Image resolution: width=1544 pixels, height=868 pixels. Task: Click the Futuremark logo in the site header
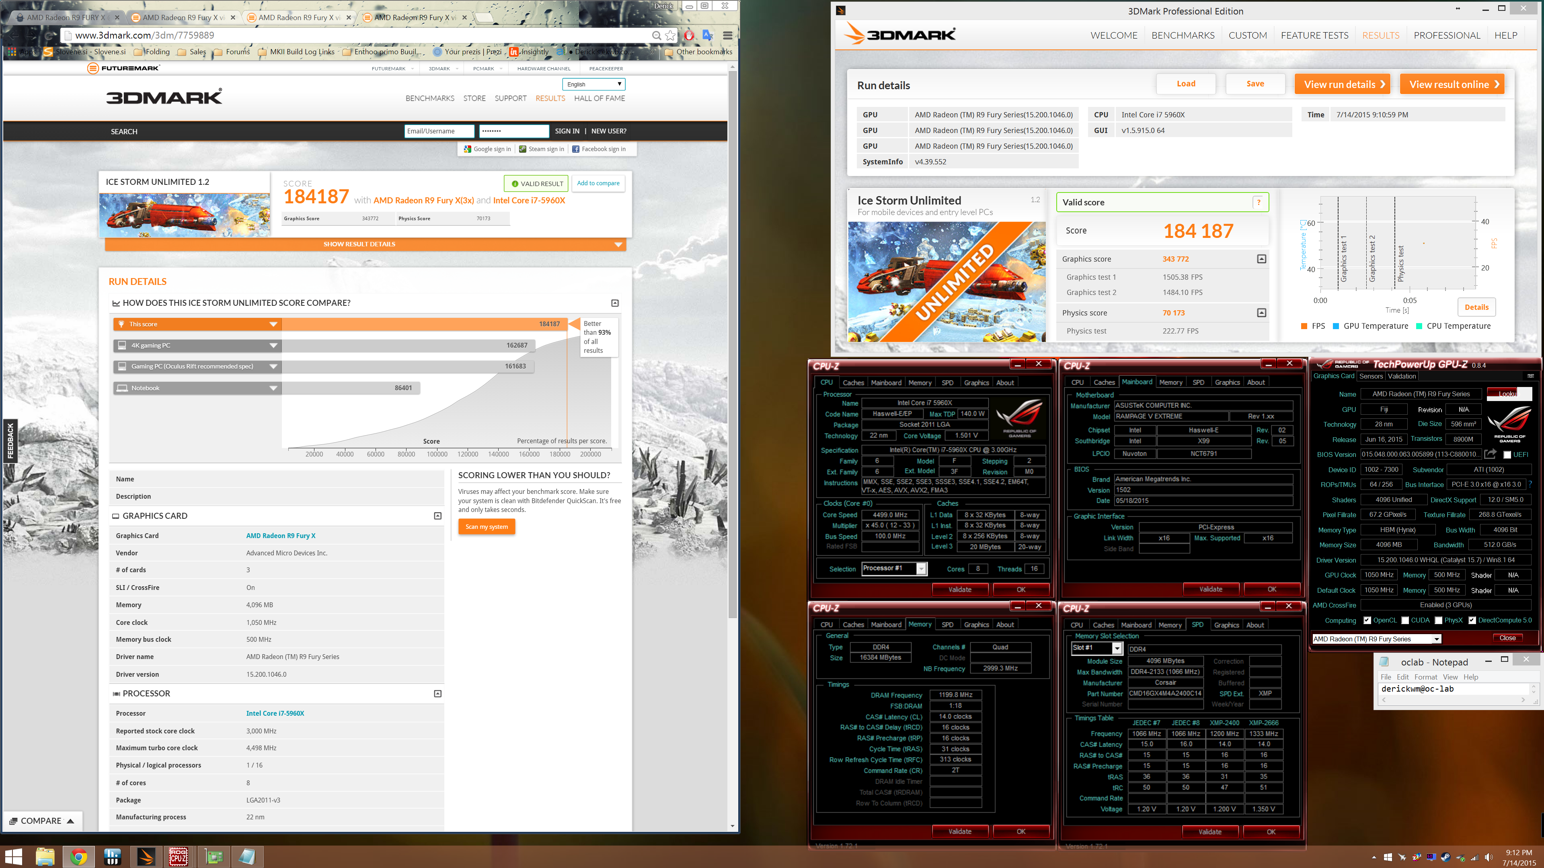tap(123, 68)
